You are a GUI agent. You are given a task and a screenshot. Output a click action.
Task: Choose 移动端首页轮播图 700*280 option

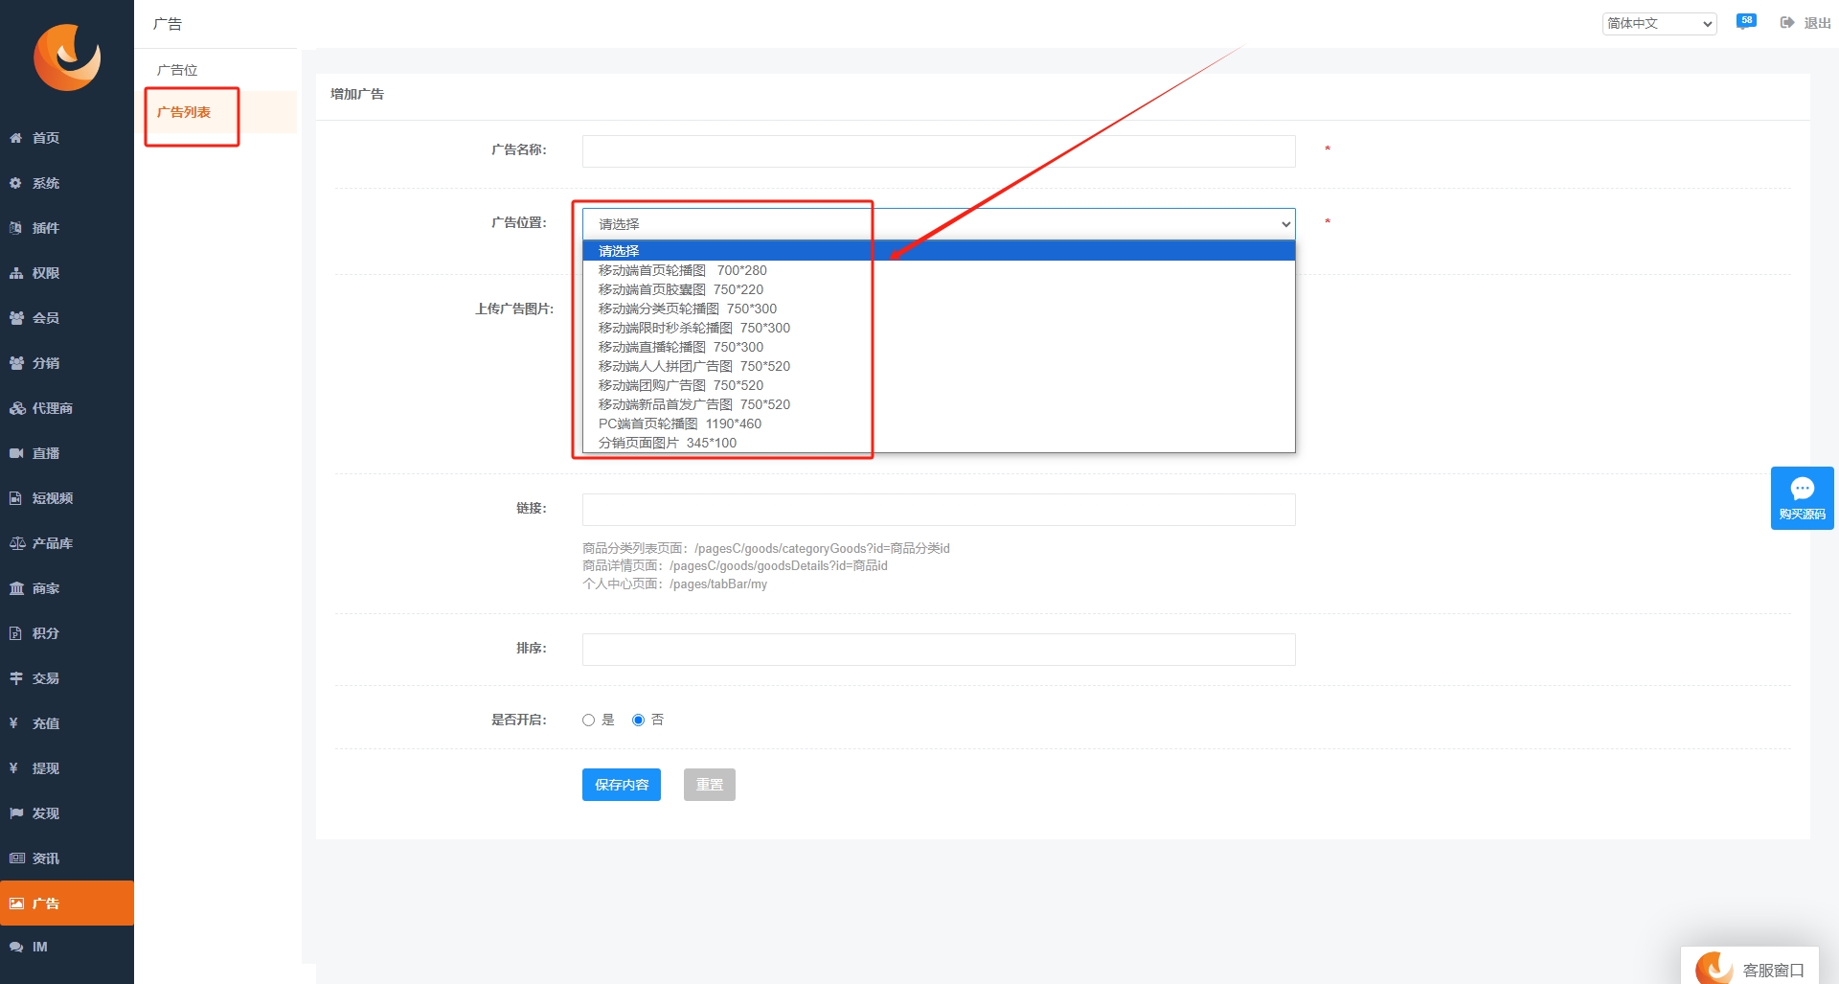939,270
